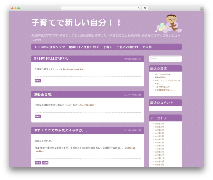
Task: Click Continue reading on the 運動会 post
Action: pos(84,105)
